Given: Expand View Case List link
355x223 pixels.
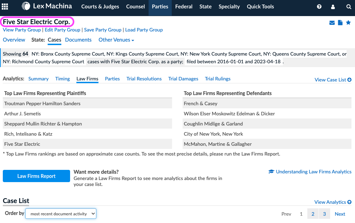Looking at the screenshot, I should coord(333,80).
